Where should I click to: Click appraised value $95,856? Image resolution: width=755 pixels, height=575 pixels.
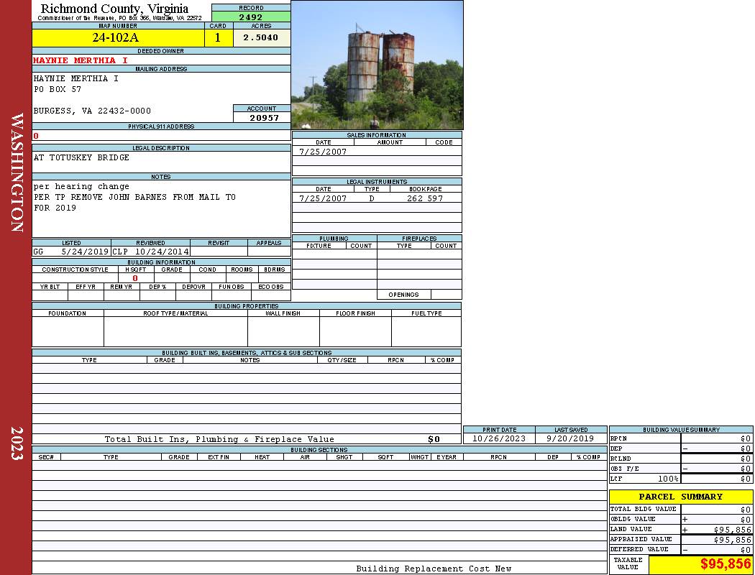(733, 540)
